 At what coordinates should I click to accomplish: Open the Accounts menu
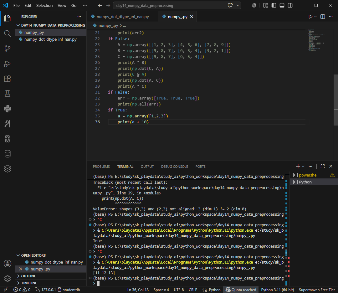7,264
